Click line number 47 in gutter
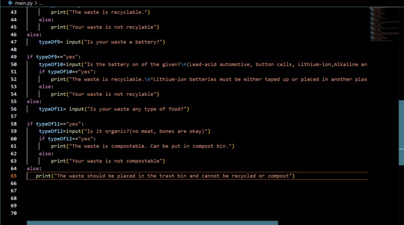Screen dimensions: 404x225 [x=14, y=42]
